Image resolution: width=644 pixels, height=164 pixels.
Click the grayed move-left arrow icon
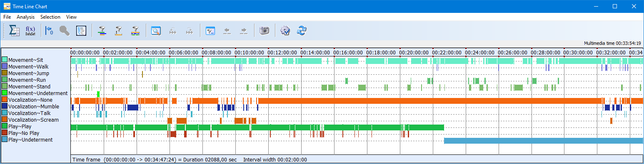click(227, 31)
